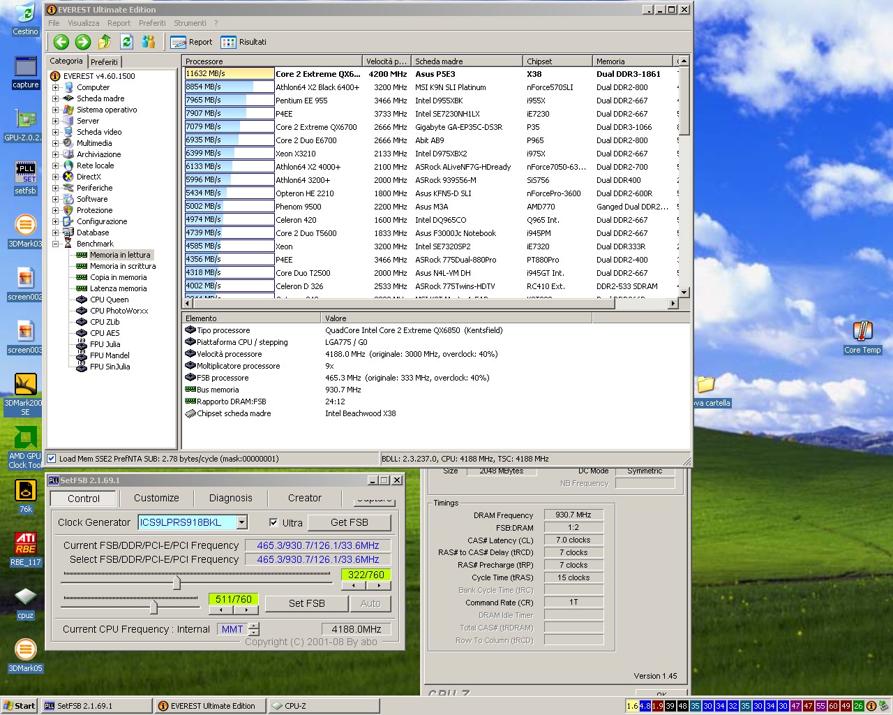Expand the DirectX tree node
Viewport: 893px width, 715px height.
[x=55, y=177]
